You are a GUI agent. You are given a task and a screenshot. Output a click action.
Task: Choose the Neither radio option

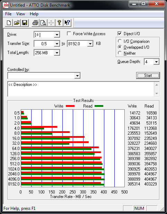[120, 53]
